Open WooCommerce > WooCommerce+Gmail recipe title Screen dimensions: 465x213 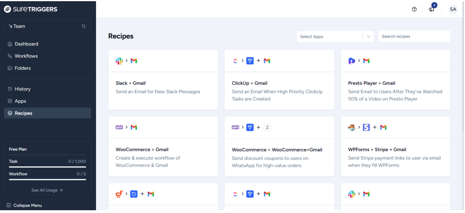tap(277, 150)
